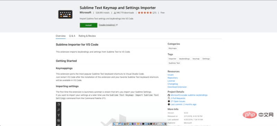Click the More Info heading
The height and width of the screenshot is (126, 277).
point(173,109)
